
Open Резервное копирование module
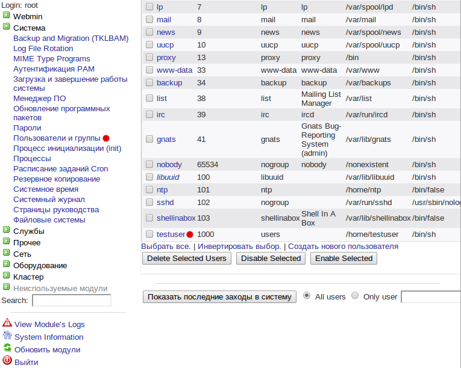pos(57,179)
